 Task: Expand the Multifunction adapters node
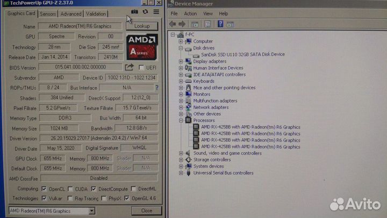181,101
